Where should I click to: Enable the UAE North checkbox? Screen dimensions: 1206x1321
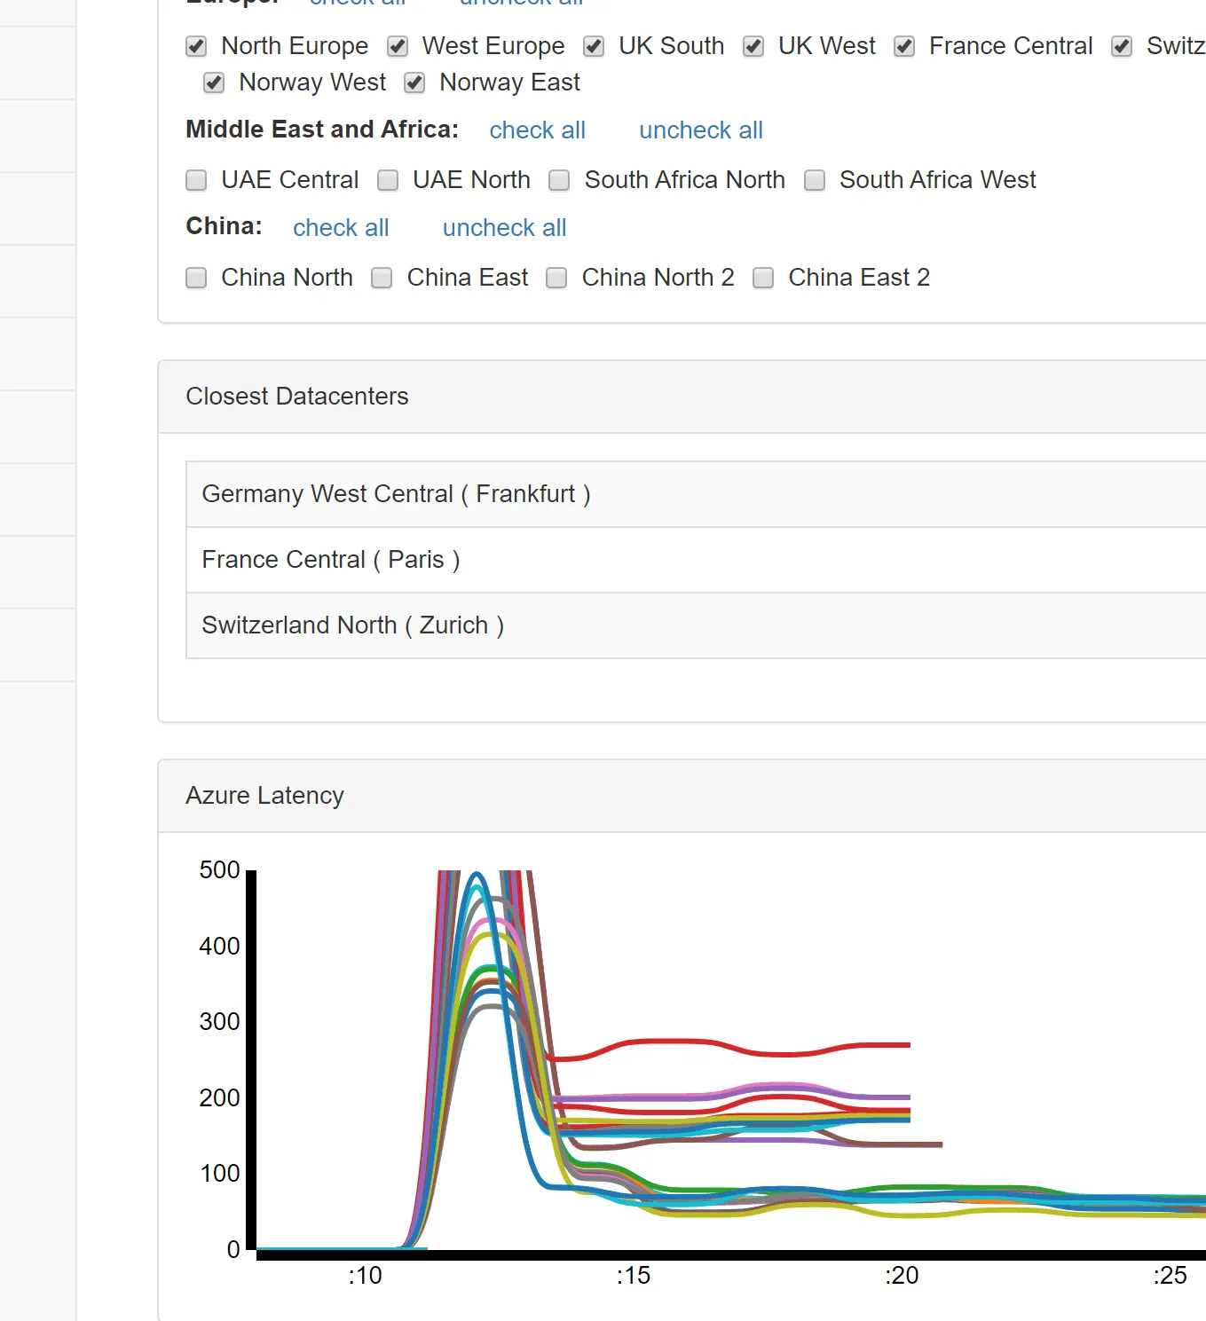[x=388, y=181]
